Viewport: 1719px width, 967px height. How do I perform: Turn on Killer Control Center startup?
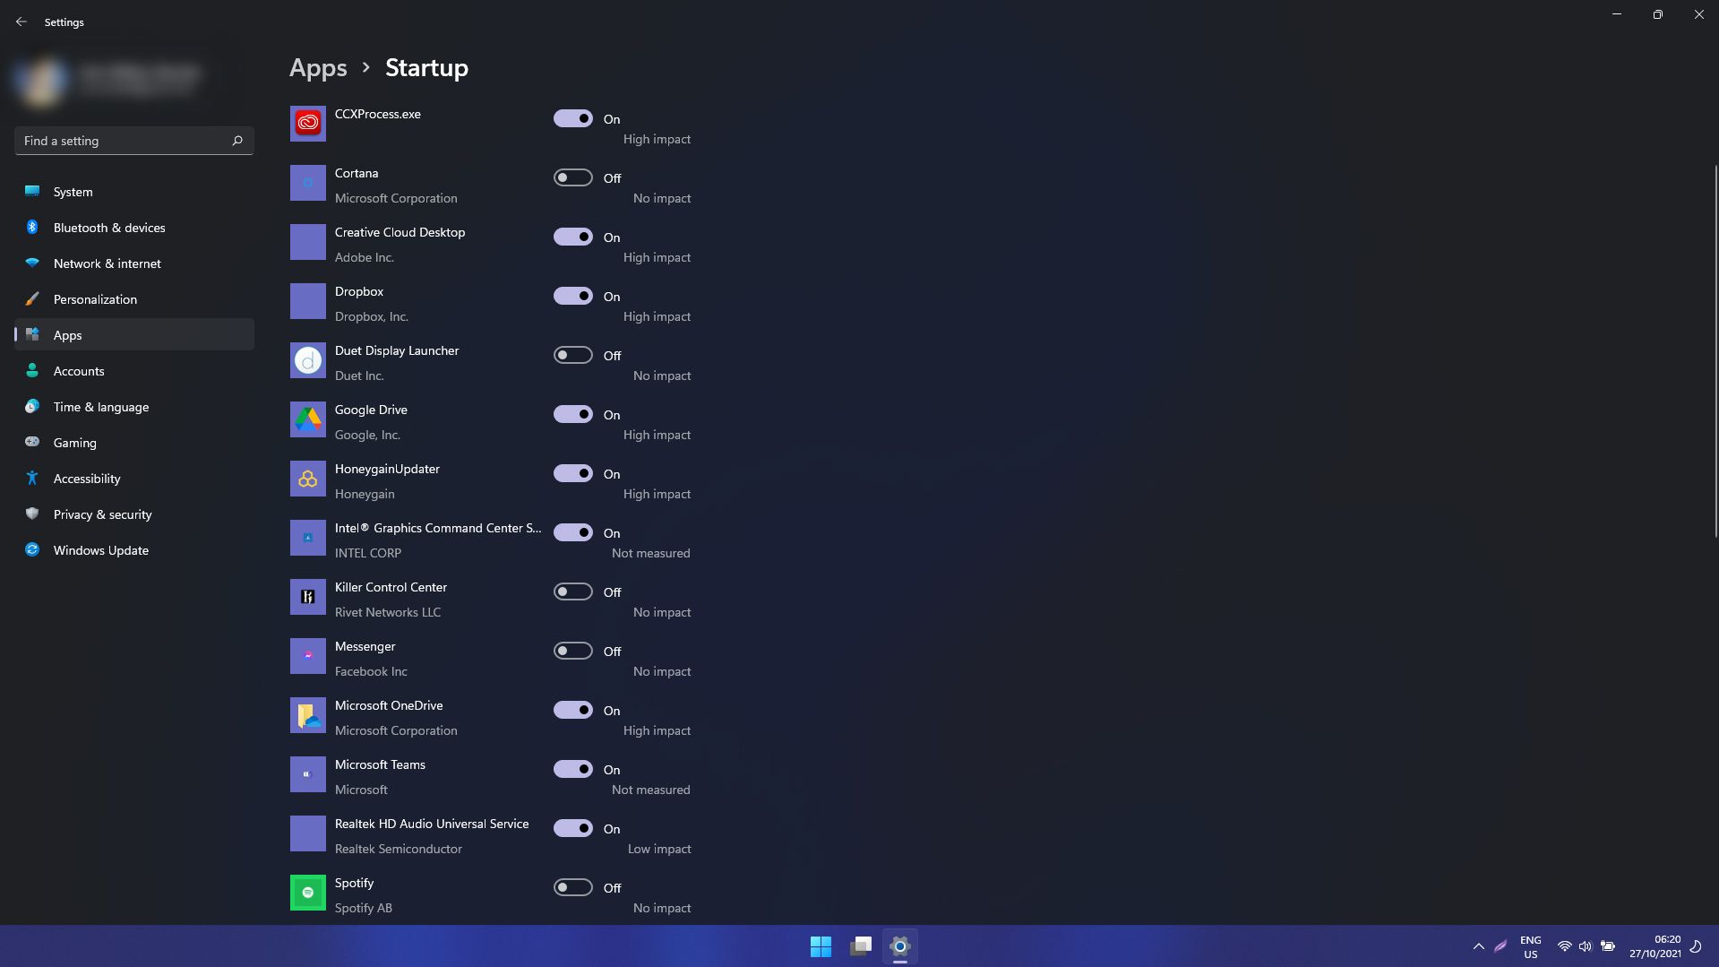point(573,591)
